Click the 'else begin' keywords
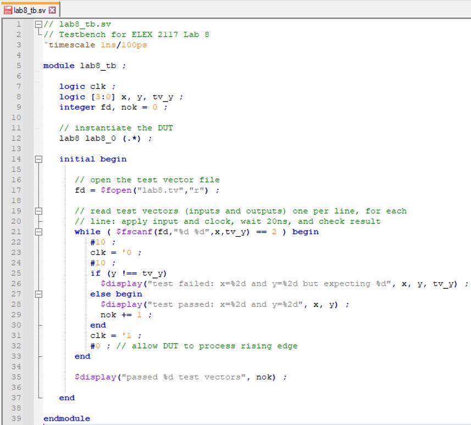The image size is (471, 425). [x=117, y=294]
